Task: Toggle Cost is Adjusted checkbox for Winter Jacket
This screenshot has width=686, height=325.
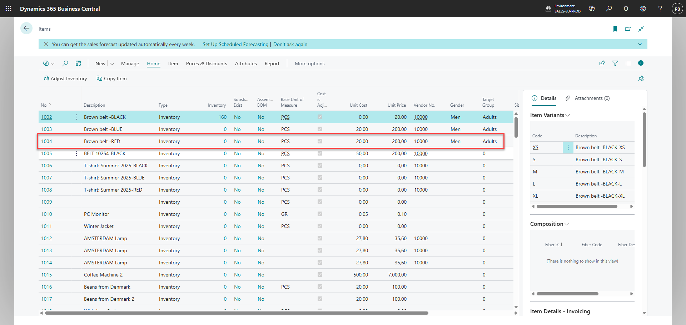Action: tap(320, 226)
